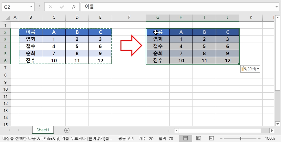
Task: Select row 1 header
Action: [x=5, y=25]
